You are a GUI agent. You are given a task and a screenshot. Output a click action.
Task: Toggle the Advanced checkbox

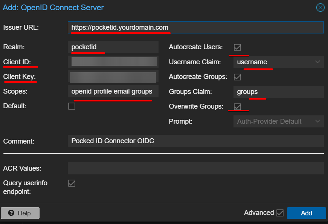click(x=280, y=213)
